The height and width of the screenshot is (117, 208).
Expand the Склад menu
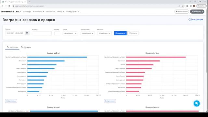[x=60, y=12]
